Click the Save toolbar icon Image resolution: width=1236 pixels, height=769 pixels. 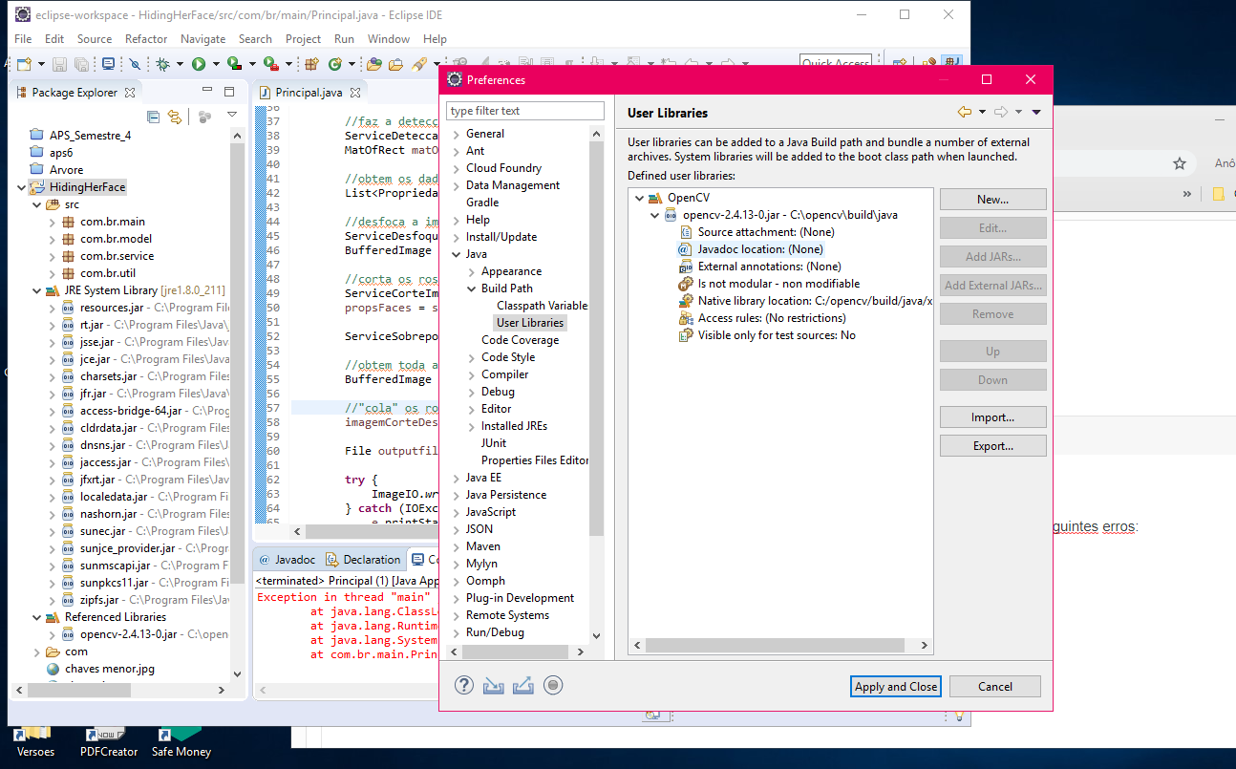(x=59, y=64)
